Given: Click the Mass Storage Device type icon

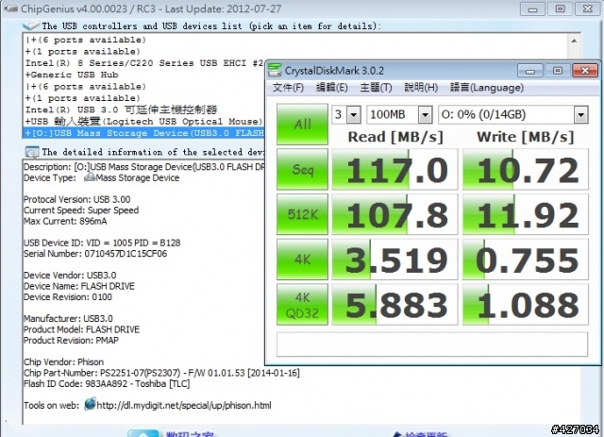Looking at the screenshot, I should click(90, 177).
